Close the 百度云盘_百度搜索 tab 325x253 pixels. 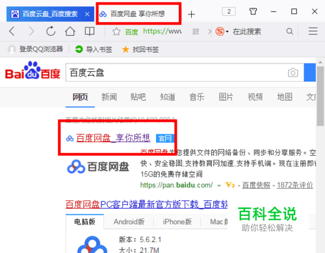pos(87,14)
